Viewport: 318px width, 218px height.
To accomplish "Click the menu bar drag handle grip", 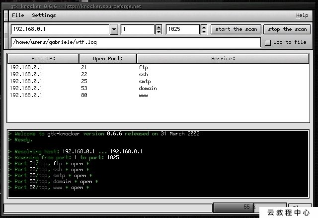I will point(6,16).
